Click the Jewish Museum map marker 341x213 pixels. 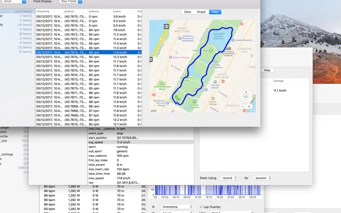233,40
